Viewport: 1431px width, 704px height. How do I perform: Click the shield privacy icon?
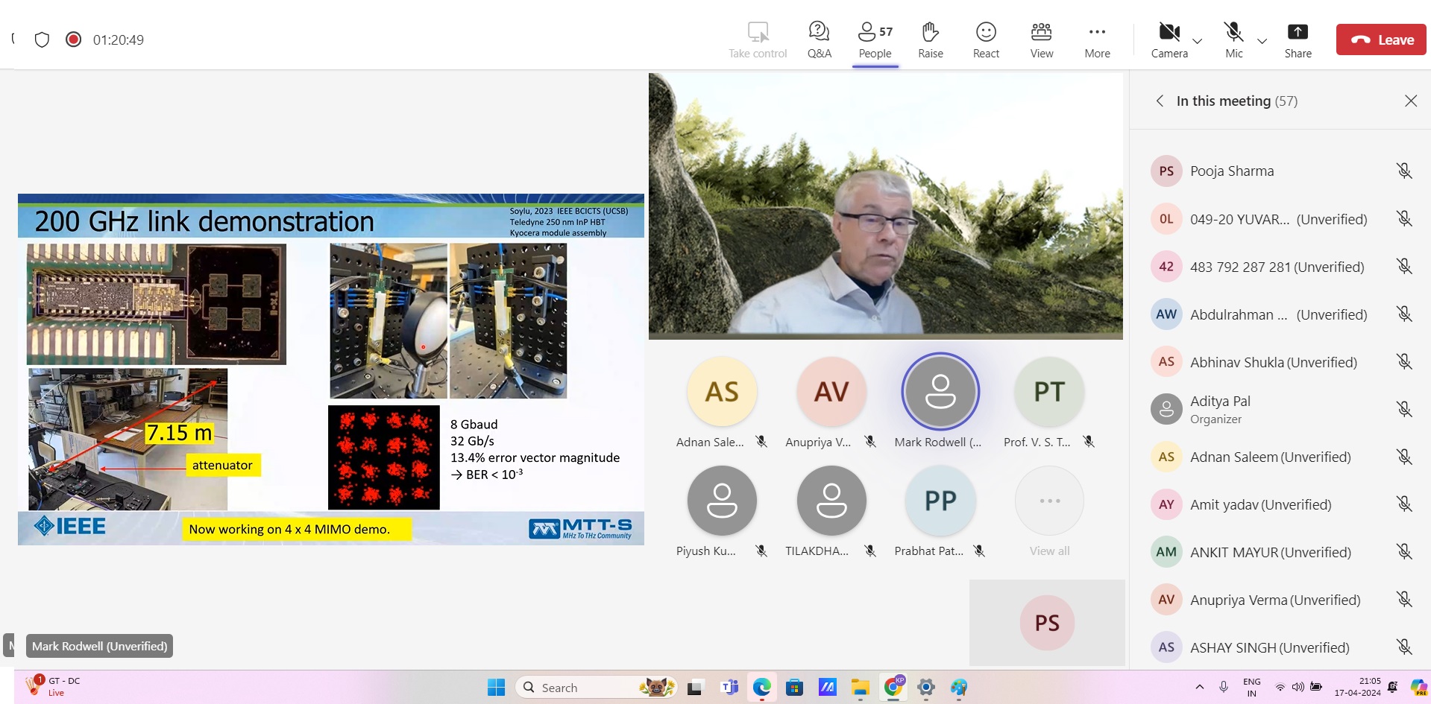tap(43, 39)
